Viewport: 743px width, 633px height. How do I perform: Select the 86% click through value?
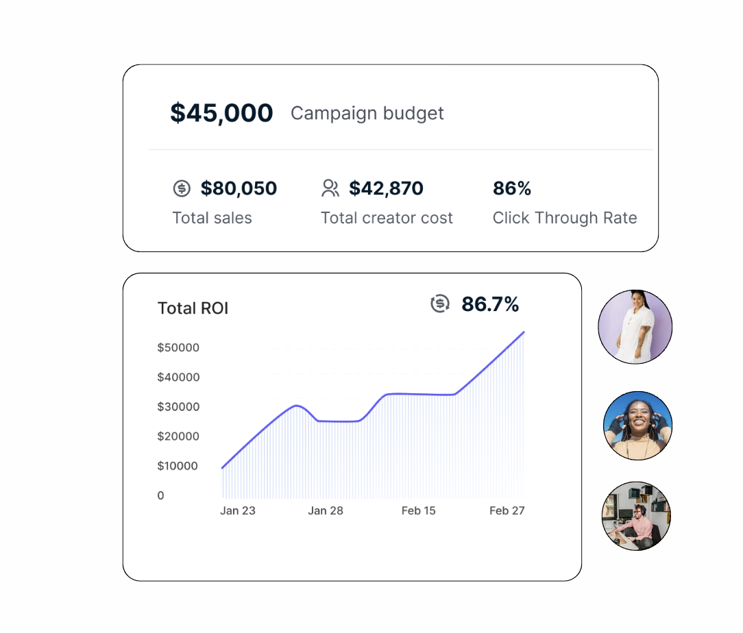click(512, 188)
